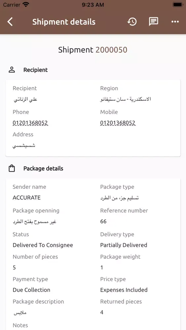
Task: Tap the Partially Delivered delivery type
Action: 124,245
